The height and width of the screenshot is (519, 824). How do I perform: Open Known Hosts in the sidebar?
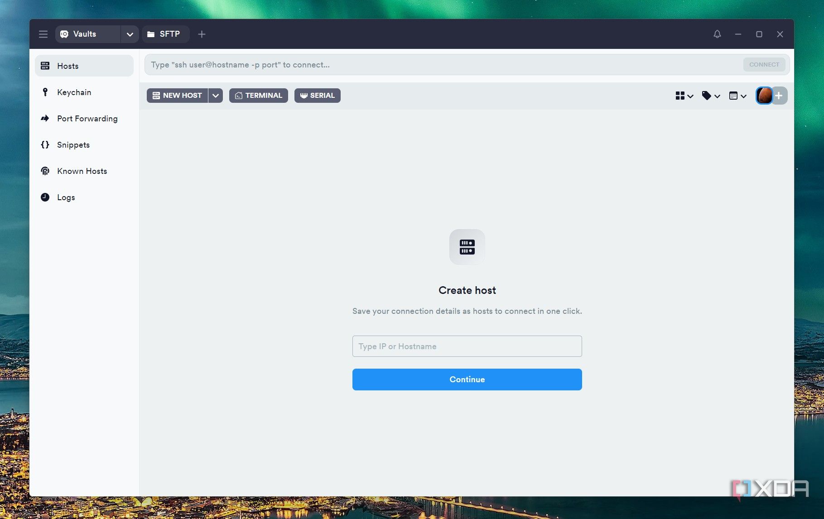click(84, 171)
